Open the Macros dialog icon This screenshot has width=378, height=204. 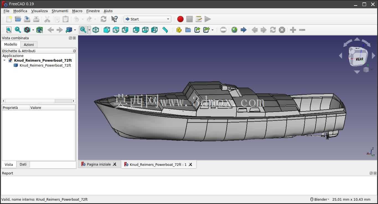(199, 19)
